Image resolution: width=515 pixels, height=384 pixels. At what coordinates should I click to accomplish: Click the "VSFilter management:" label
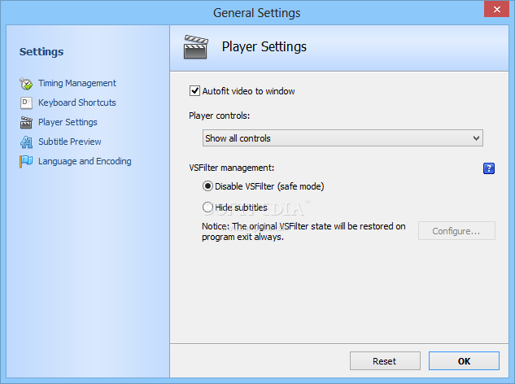coord(232,168)
